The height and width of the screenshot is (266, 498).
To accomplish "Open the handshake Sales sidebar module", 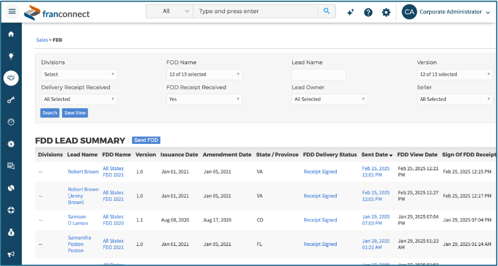I will 11,78.
